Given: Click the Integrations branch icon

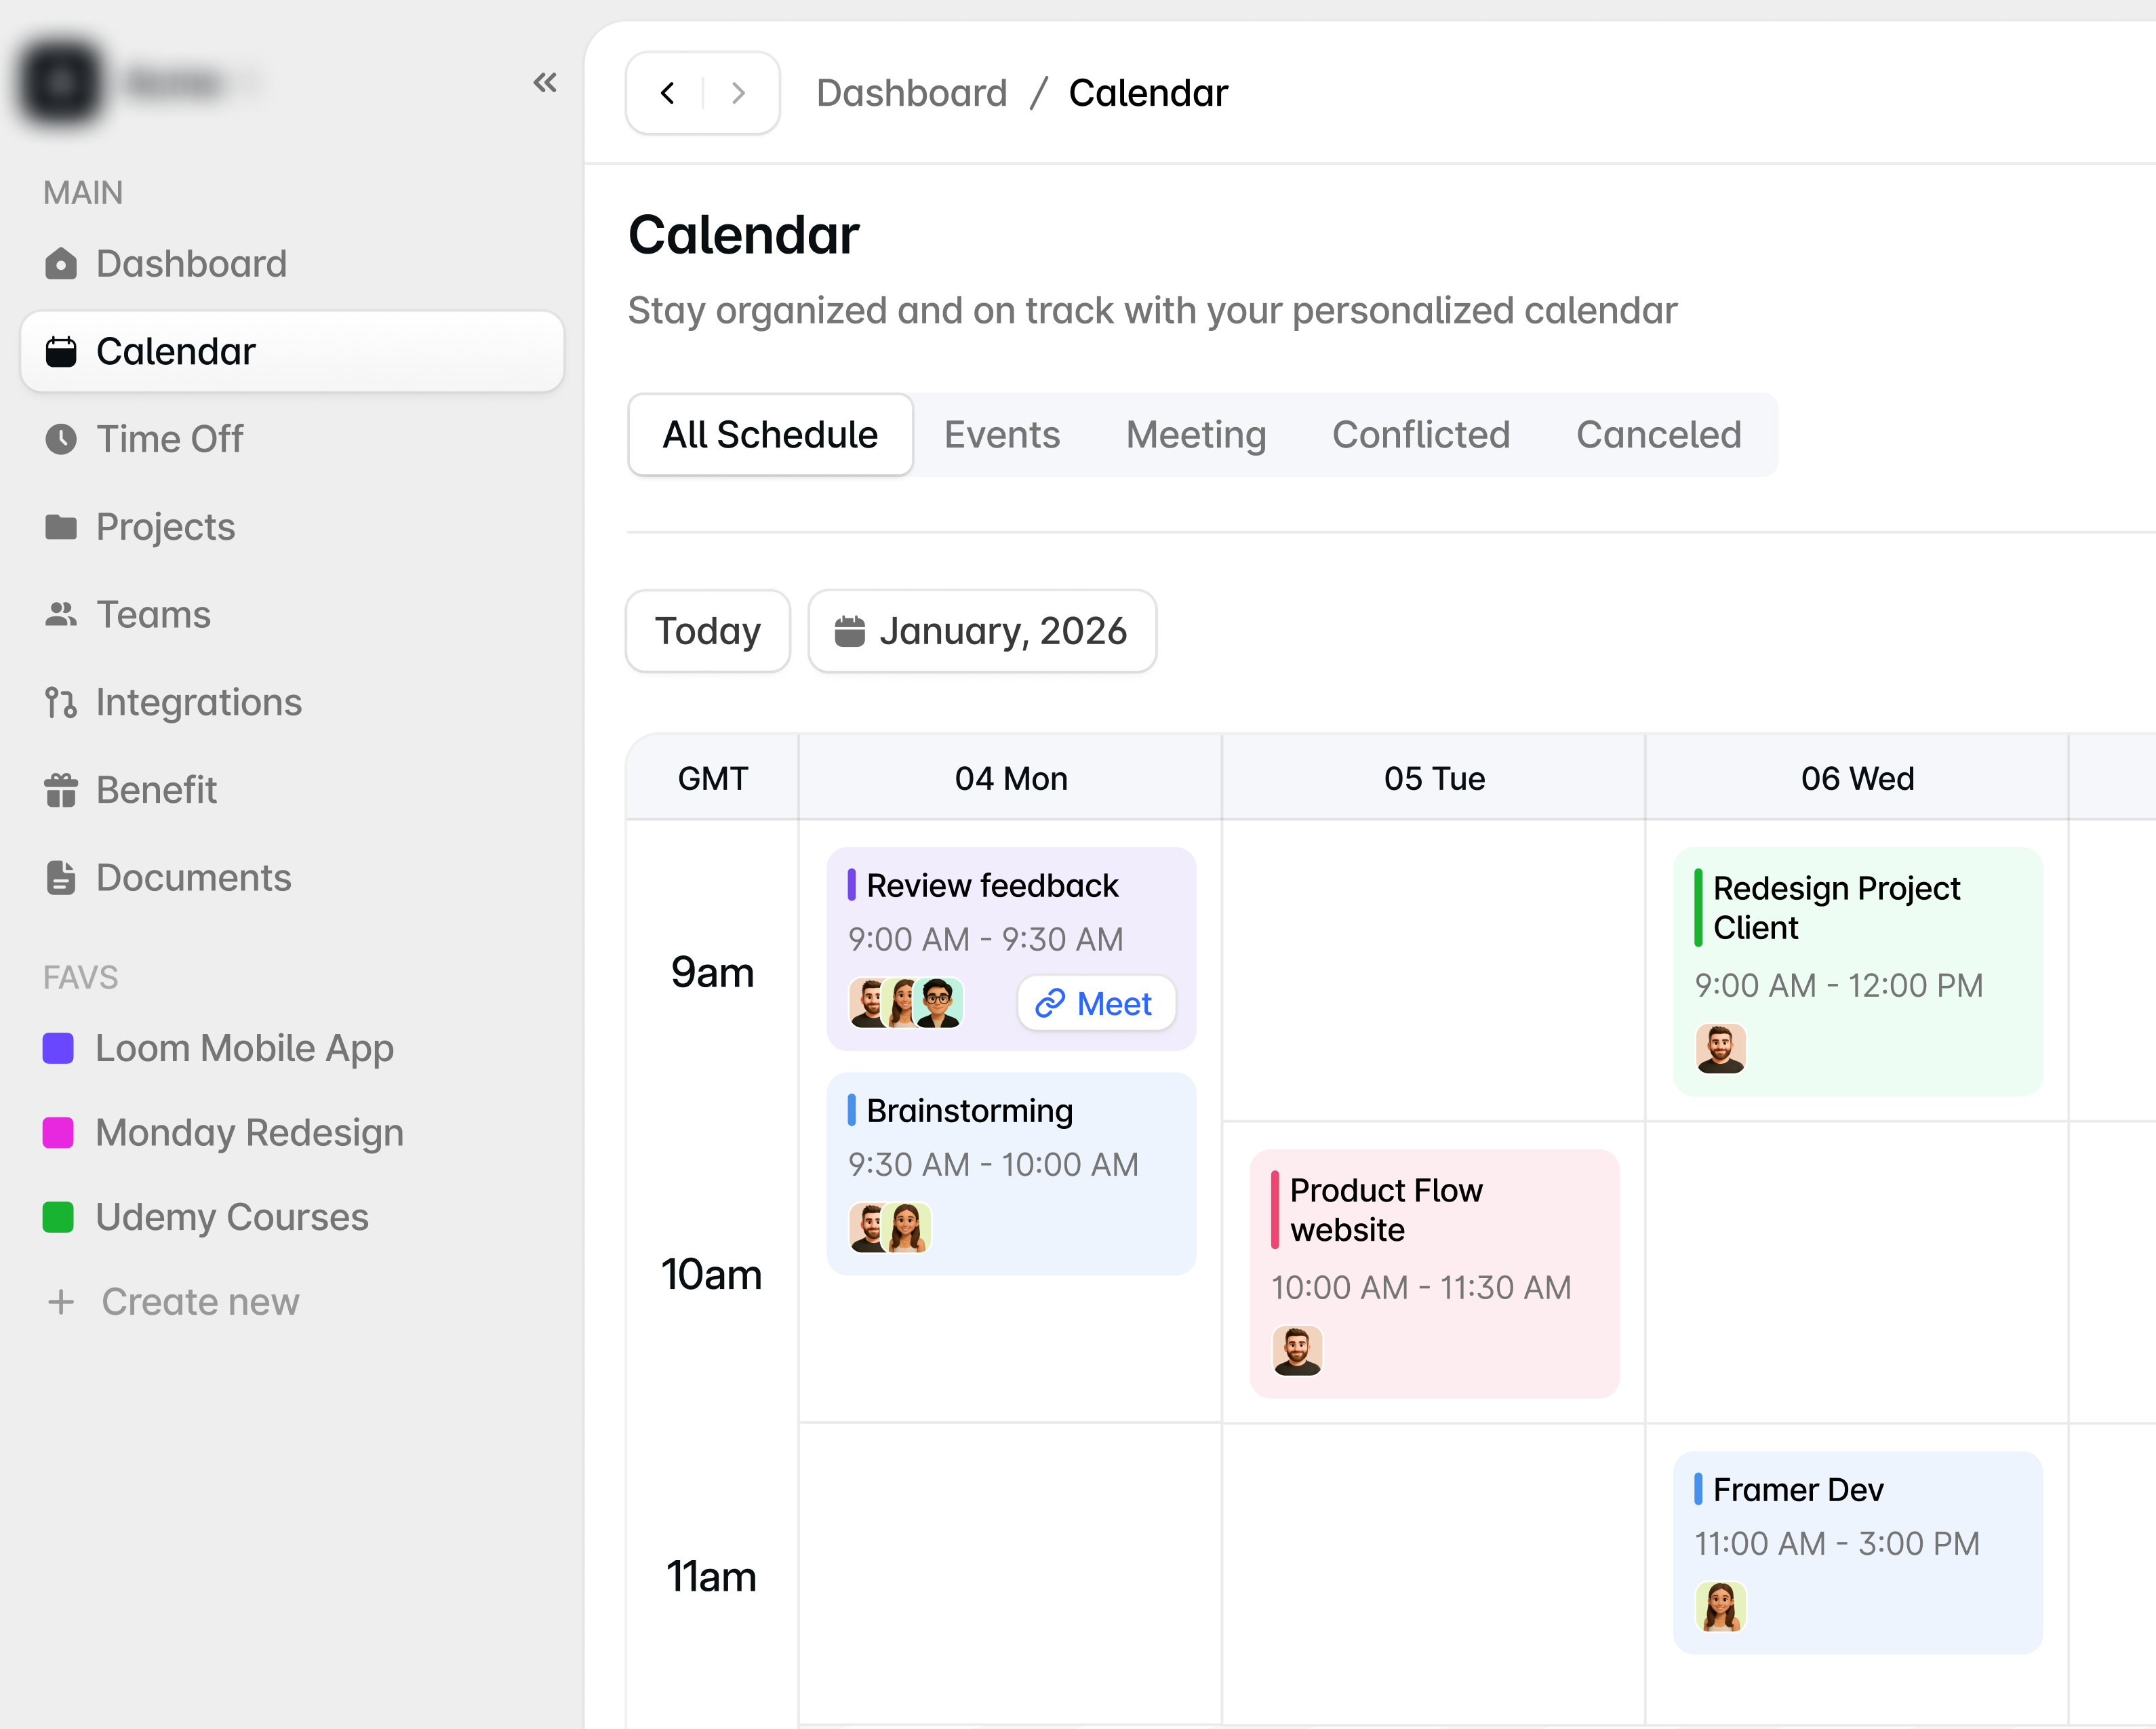Looking at the screenshot, I should coord(61,702).
